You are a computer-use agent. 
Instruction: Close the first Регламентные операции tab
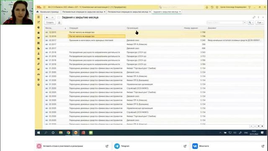pos(105,12)
